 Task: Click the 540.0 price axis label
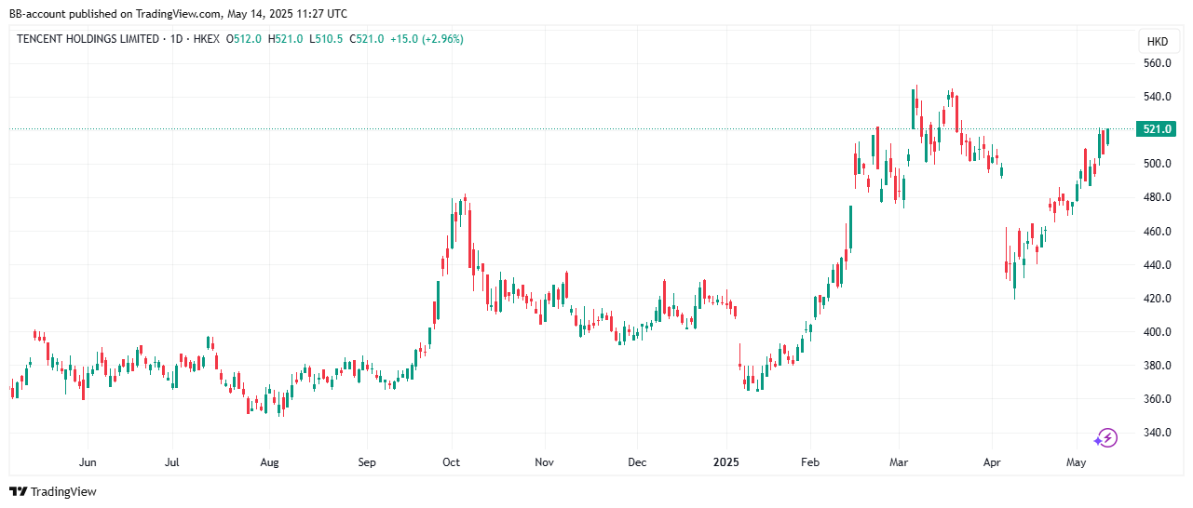1157,97
